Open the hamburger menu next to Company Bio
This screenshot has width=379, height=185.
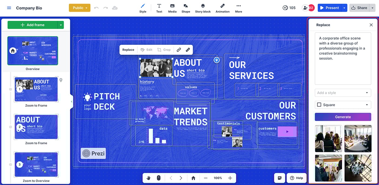(x=9, y=8)
